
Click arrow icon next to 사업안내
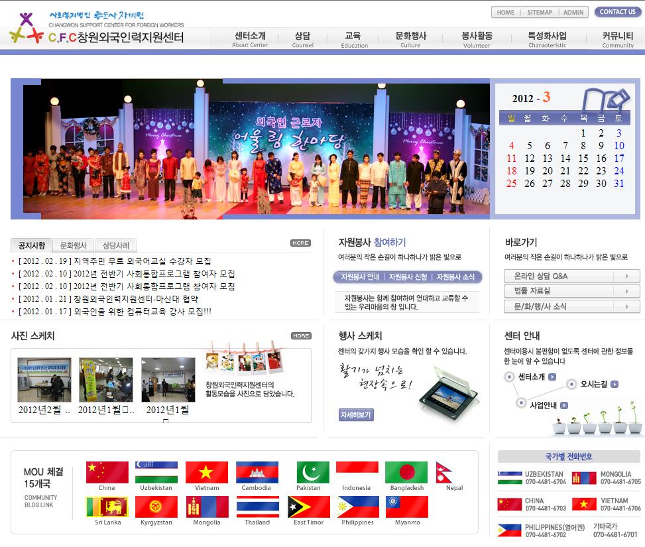[564, 405]
